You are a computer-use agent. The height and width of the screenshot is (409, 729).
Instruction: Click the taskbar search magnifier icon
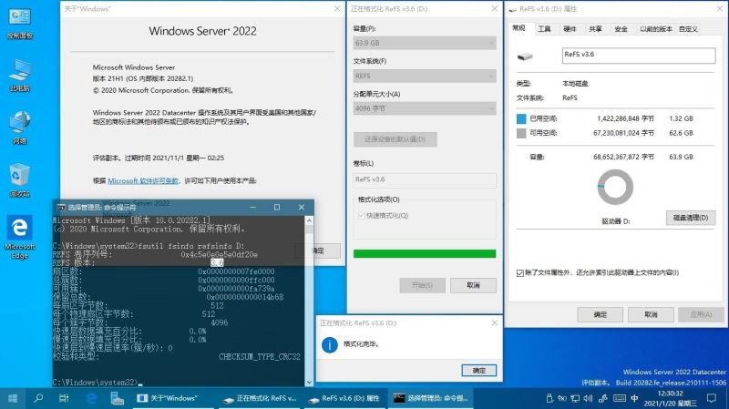pos(38,398)
